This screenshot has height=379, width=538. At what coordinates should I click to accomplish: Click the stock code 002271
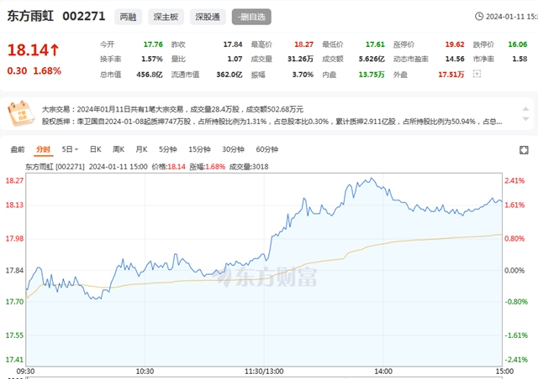coord(84,16)
